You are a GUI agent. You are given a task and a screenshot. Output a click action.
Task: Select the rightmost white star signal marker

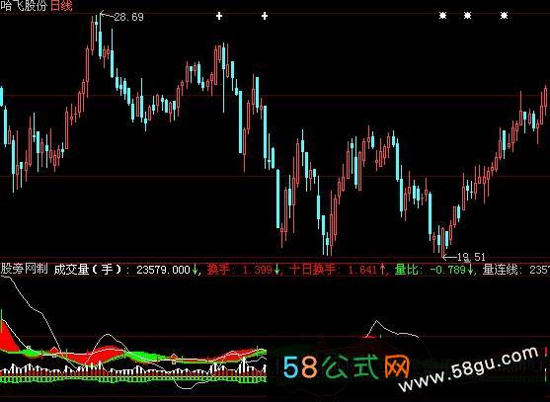(x=504, y=16)
